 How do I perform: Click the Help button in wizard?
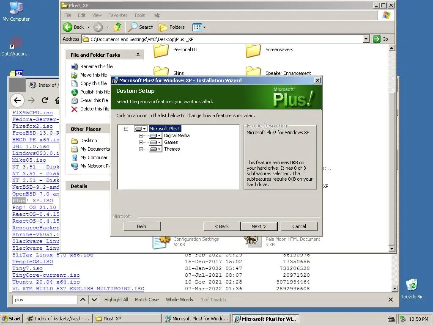point(142,226)
